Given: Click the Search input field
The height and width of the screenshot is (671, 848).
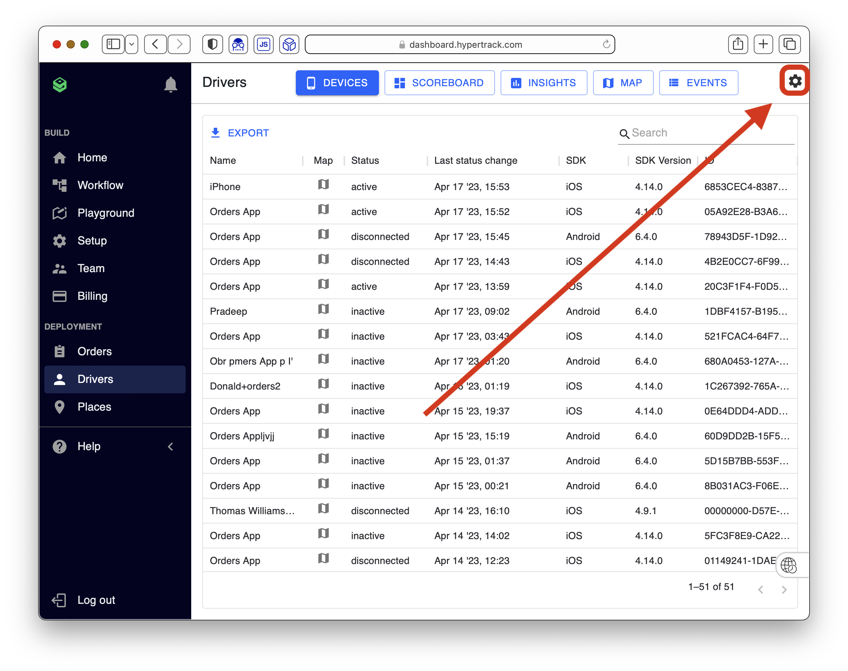Looking at the screenshot, I should pyautogui.click(x=706, y=133).
